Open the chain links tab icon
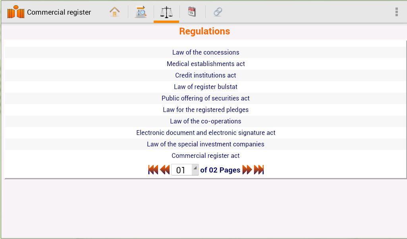The height and width of the screenshot is (239, 407). 218,12
